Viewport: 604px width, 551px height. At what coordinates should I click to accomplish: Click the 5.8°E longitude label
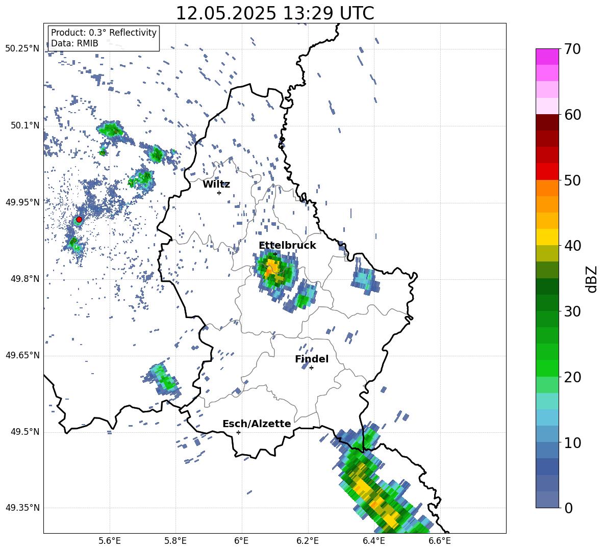(x=175, y=541)
